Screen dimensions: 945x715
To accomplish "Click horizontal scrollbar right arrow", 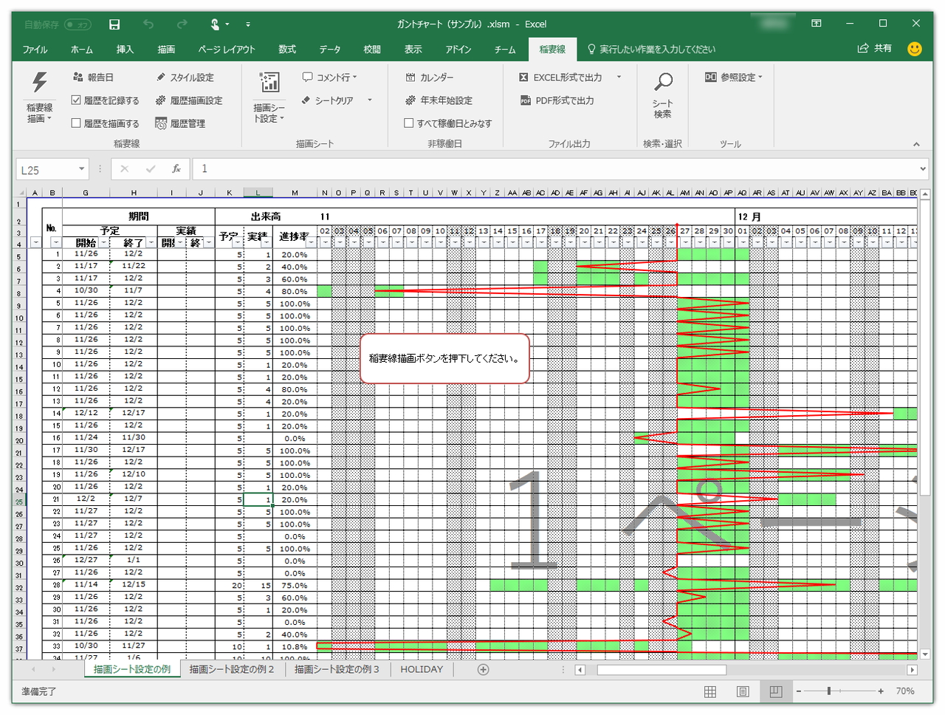I will click(x=913, y=670).
